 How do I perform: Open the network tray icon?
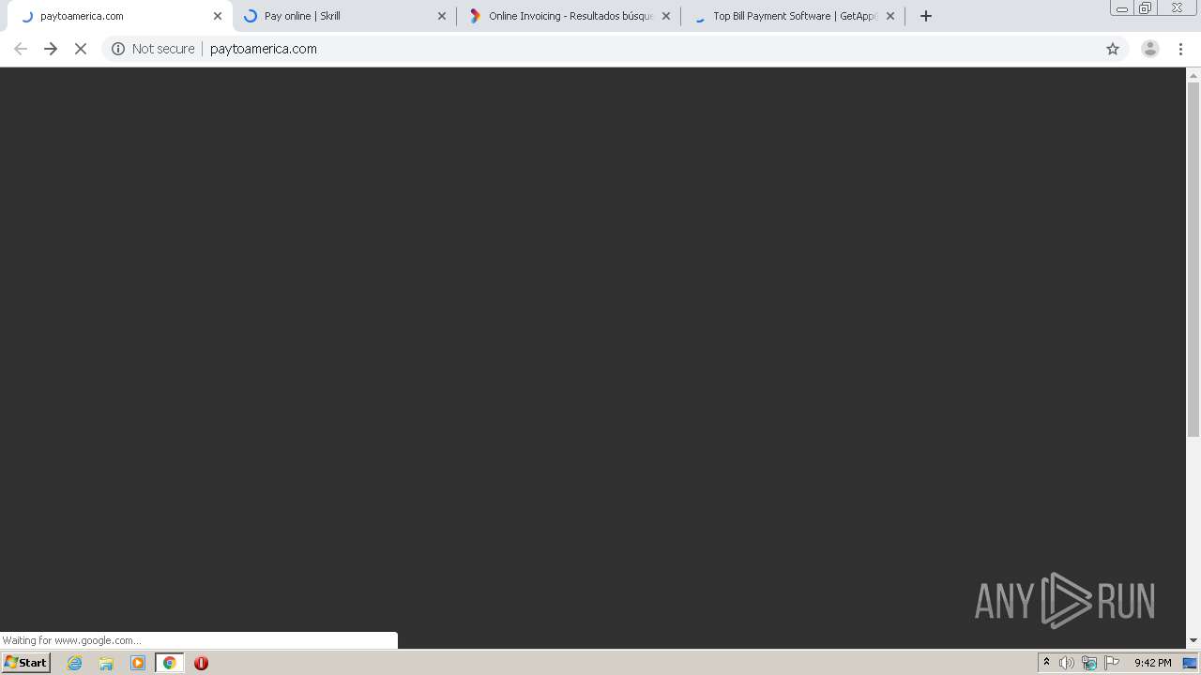point(1089,663)
